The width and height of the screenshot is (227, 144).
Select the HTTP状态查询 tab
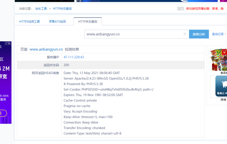click(x=88, y=22)
